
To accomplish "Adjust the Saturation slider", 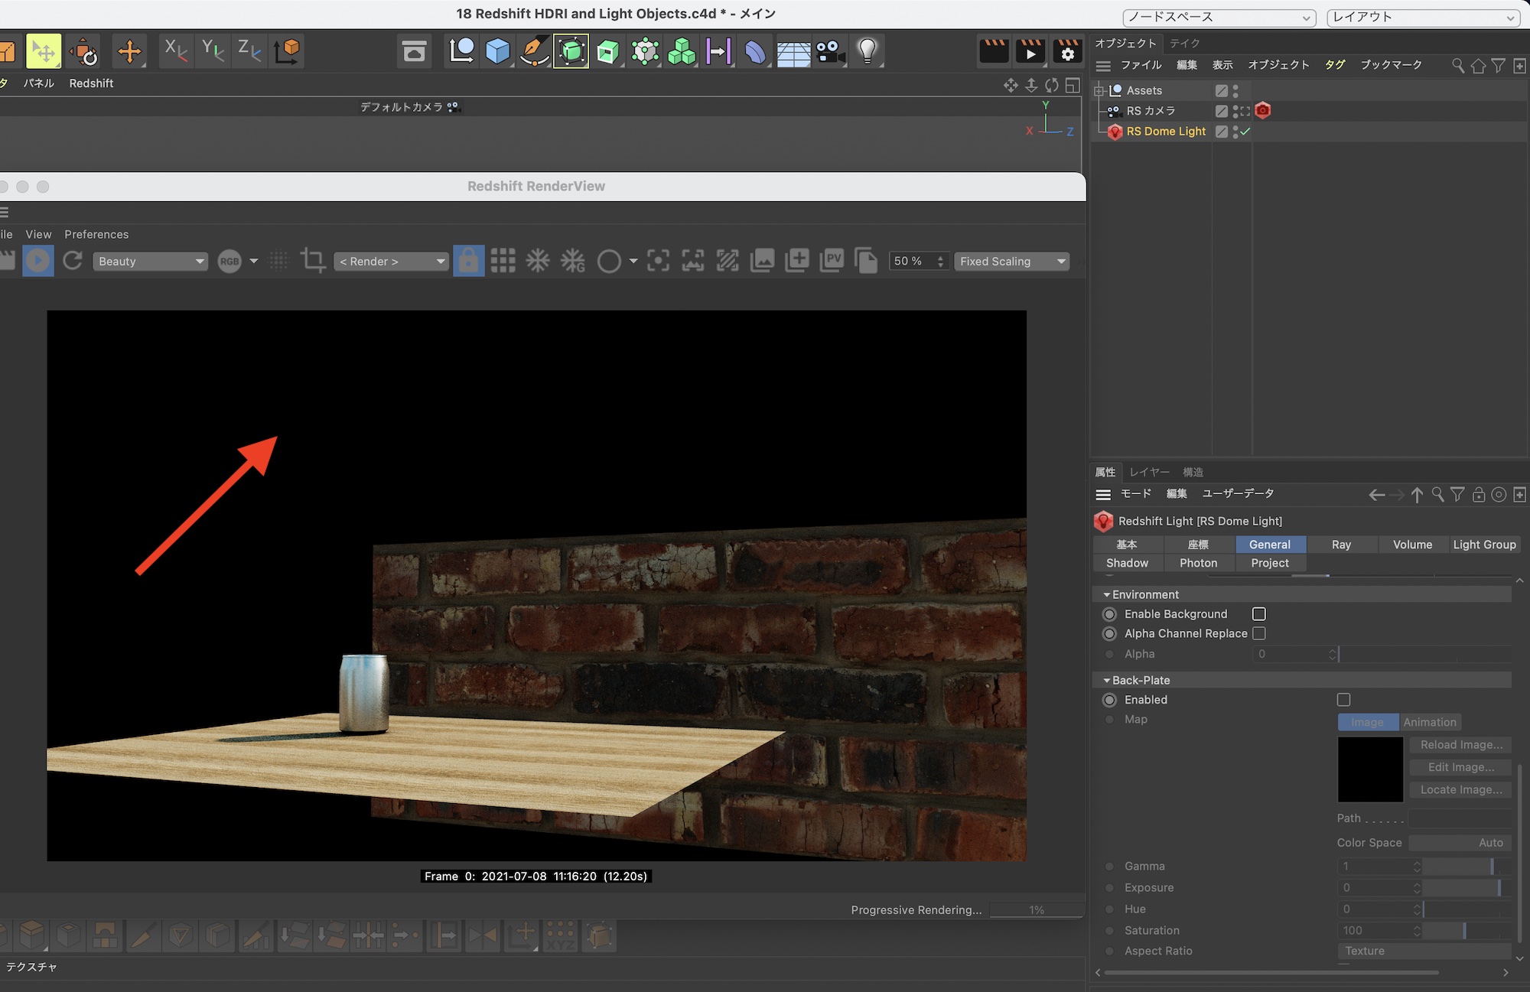I will click(x=1463, y=930).
